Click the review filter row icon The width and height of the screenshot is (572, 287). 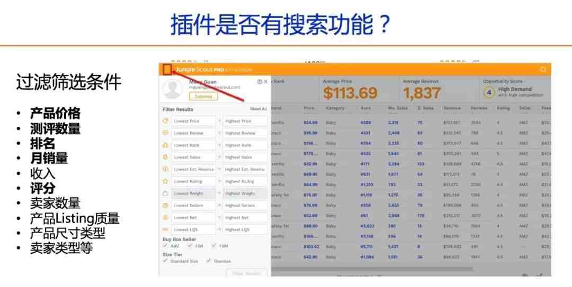click(165, 133)
